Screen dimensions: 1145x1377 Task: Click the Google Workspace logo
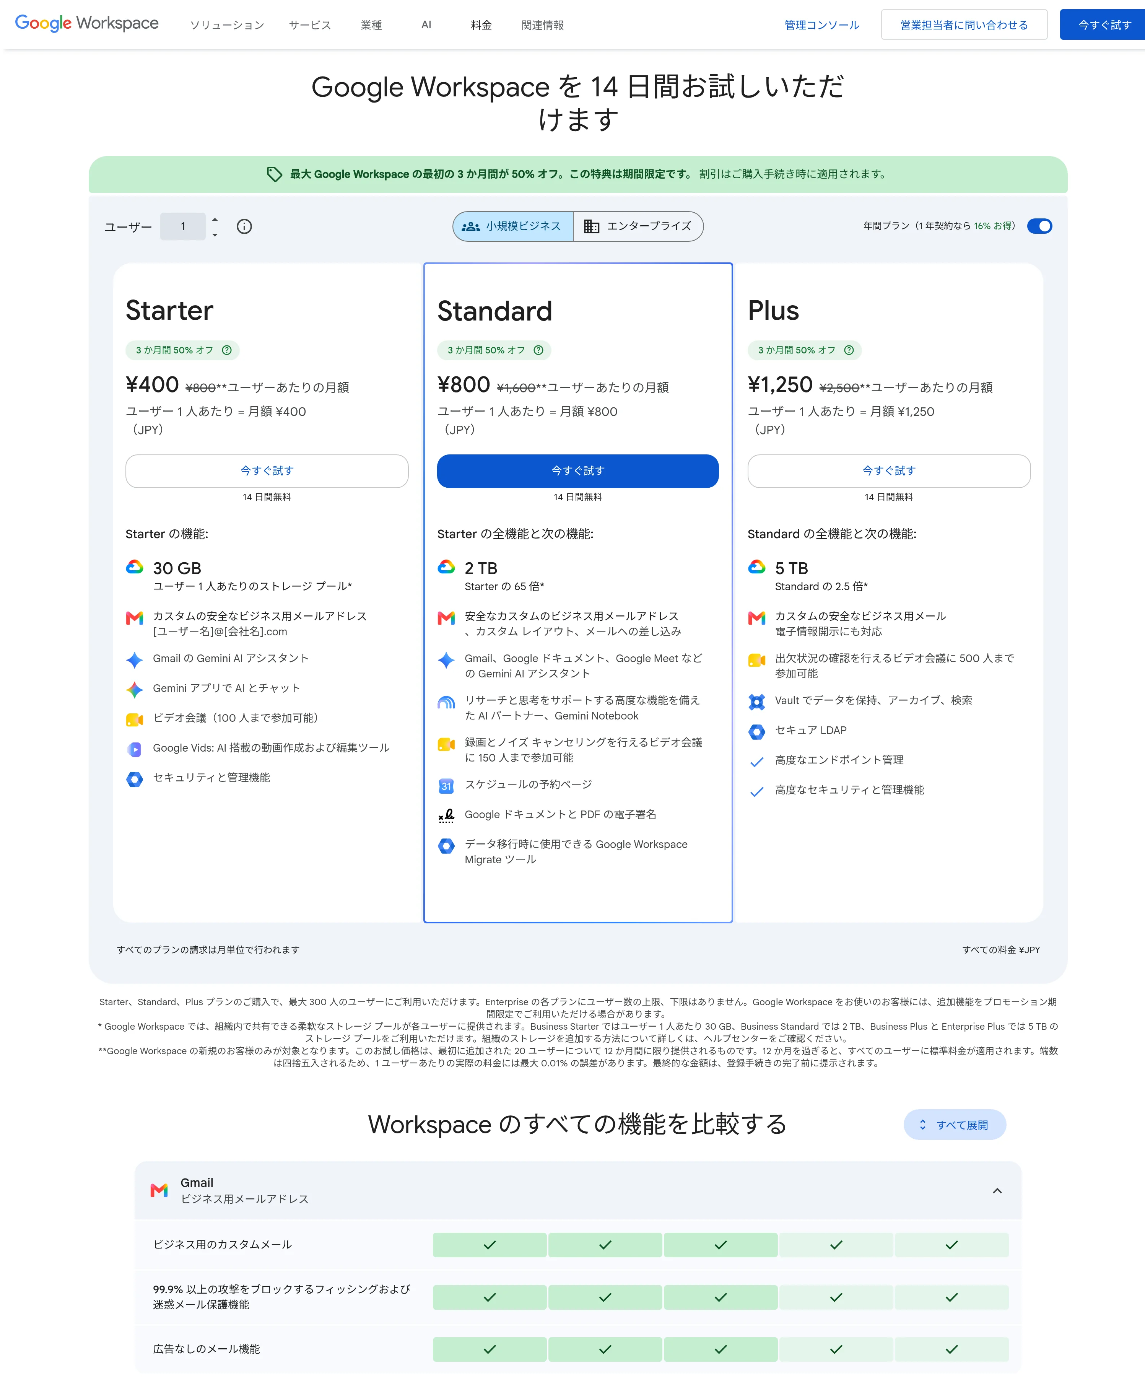click(86, 24)
